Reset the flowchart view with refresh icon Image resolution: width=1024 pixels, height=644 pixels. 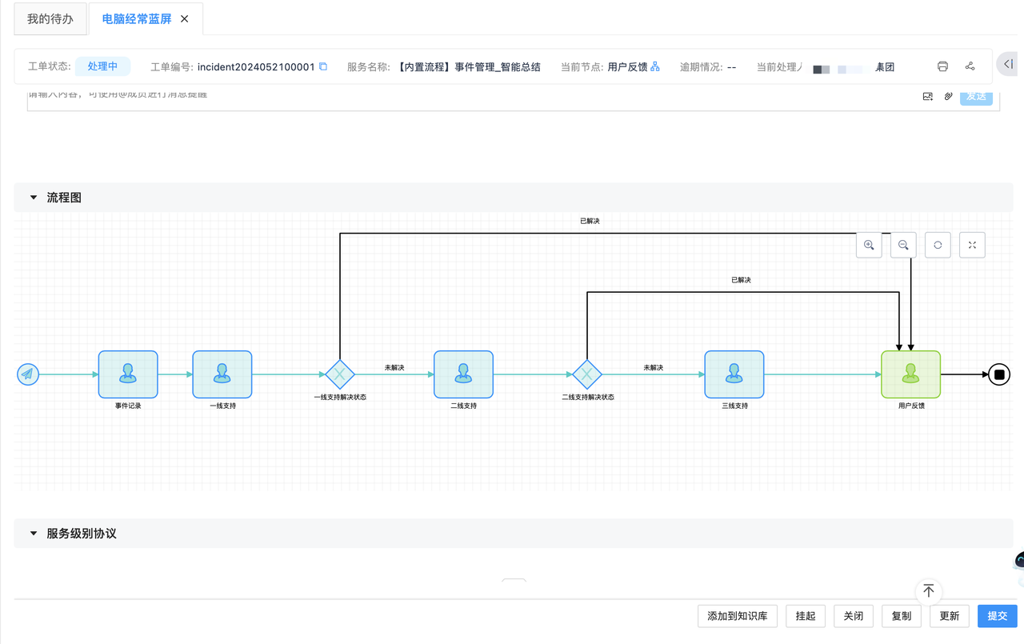pyautogui.click(x=938, y=245)
